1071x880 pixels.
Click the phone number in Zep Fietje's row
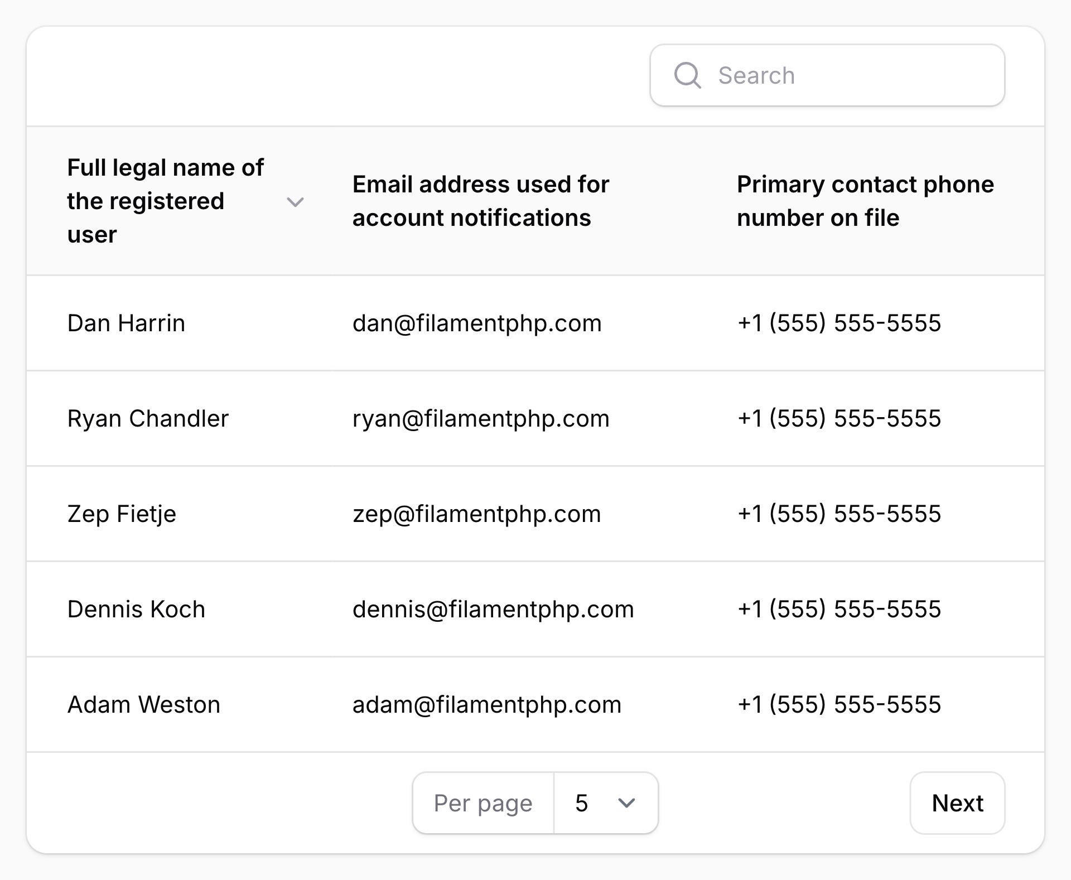point(839,514)
